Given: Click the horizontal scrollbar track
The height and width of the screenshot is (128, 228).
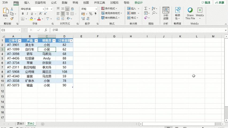Looking at the screenshot, I should coord(179,124).
